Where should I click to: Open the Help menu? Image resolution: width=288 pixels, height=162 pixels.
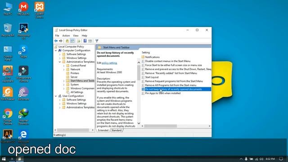[x=84, y=36]
